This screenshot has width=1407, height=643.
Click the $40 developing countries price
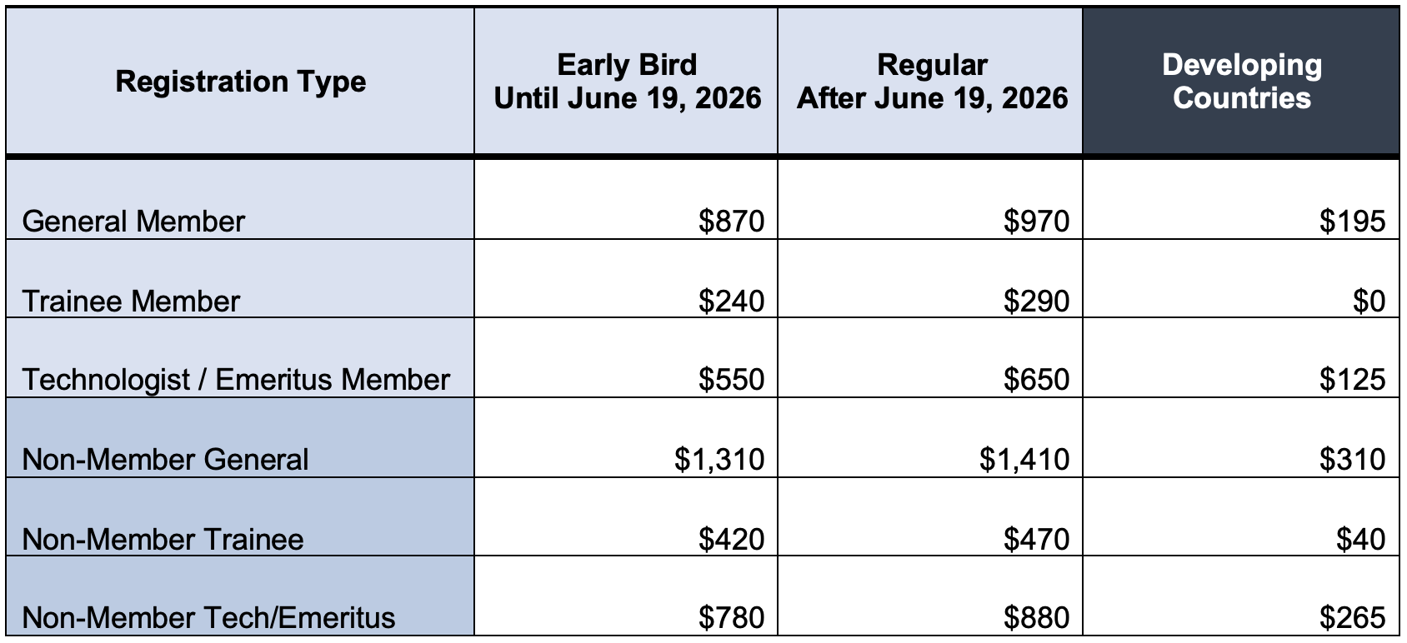[1360, 539]
